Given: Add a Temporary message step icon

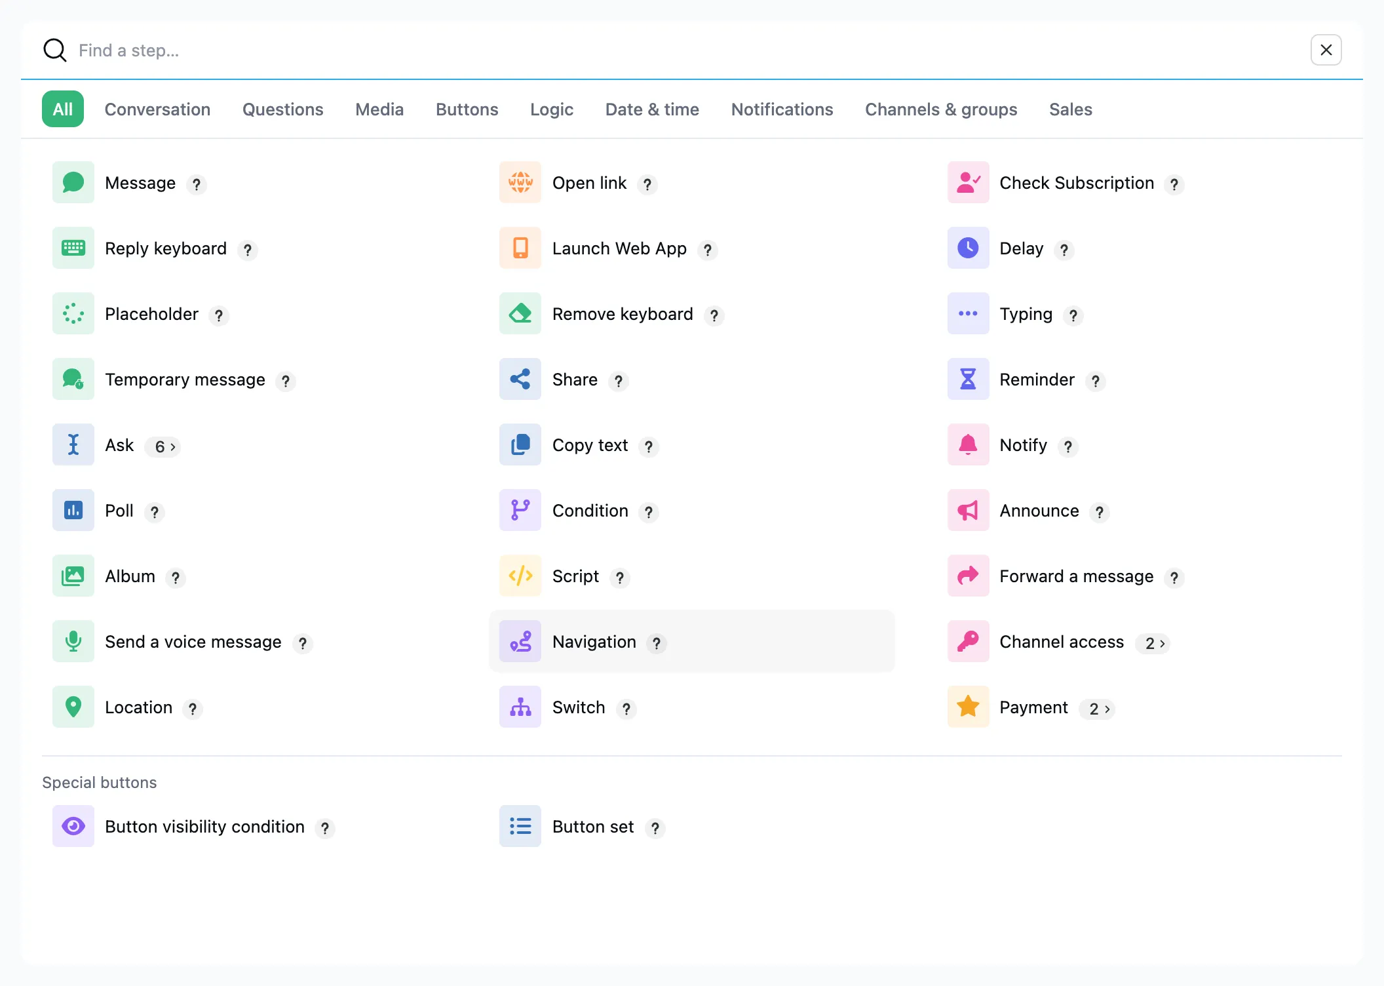Looking at the screenshot, I should tap(73, 379).
